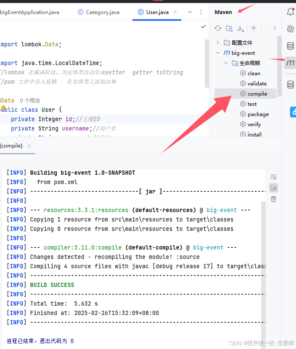The width and height of the screenshot is (296, 349).
Task: Collapse the 生命周期 lifecycle node
Action: 226,62
